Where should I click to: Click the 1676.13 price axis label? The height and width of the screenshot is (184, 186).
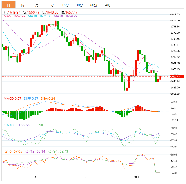click(175, 69)
